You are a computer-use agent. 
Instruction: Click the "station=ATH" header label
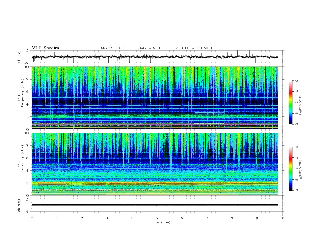pos(149,48)
